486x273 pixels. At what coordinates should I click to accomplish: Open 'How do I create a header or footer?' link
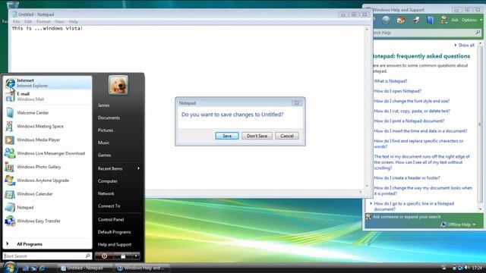click(407, 178)
